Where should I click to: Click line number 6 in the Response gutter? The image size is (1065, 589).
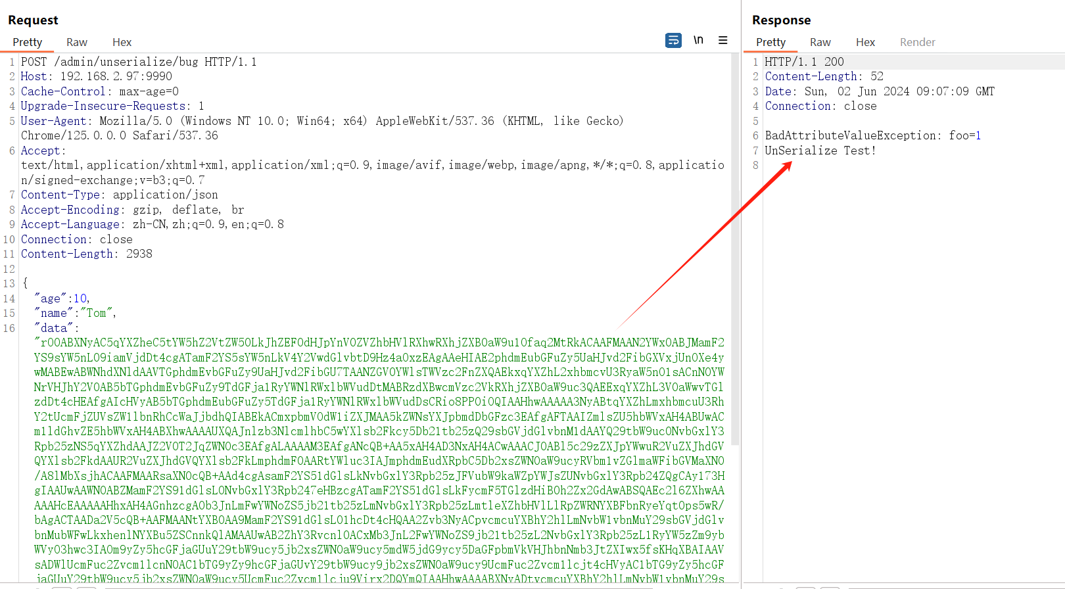pyautogui.click(x=755, y=135)
